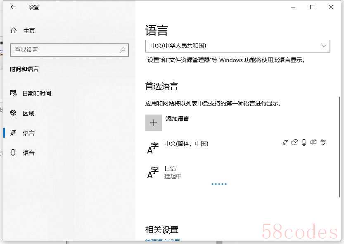Click the 相关设置 heading
Screen dimensions: 344x244
162,230
